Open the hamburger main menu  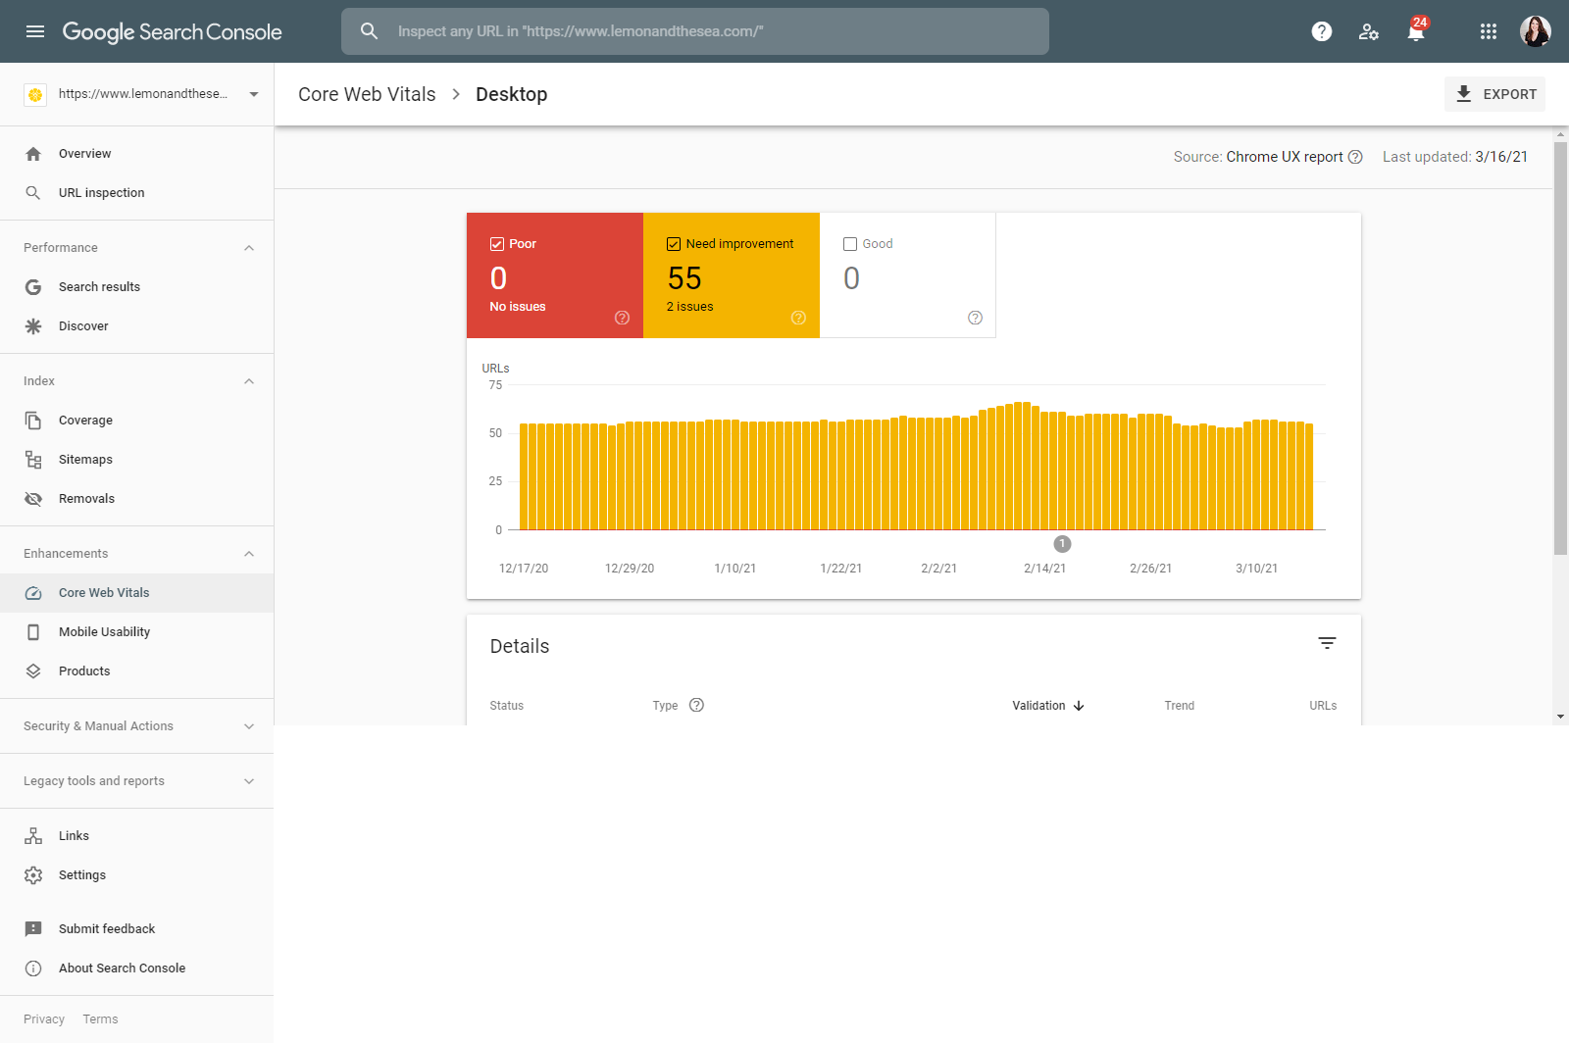[x=35, y=31]
